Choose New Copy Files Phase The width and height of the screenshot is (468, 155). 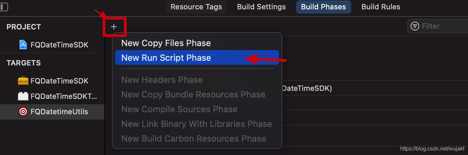click(x=197, y=43)
